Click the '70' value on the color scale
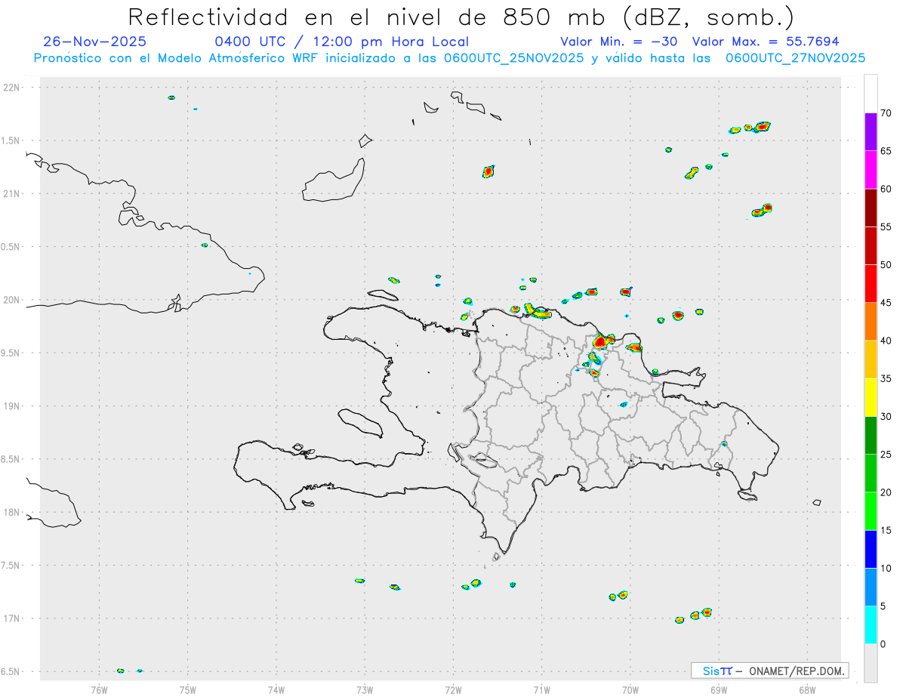Screen dimensions: 906x700 [x=886, y=113]
